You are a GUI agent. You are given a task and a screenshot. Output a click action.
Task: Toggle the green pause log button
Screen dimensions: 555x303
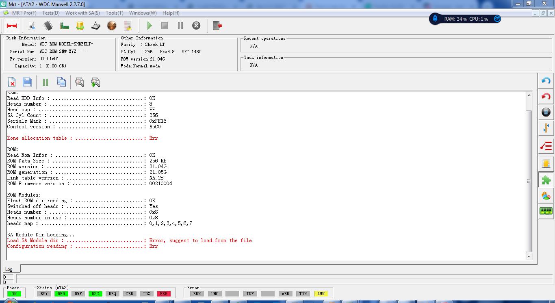[x=45, y=82]
